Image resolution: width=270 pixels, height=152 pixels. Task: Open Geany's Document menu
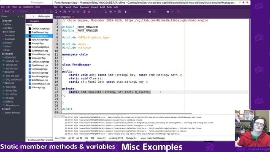point(84,7)
